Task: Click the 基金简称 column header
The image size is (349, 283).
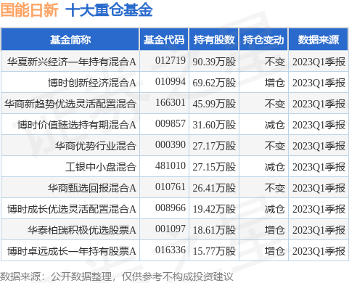Action: pyautogui.click(x=70, y=39)
